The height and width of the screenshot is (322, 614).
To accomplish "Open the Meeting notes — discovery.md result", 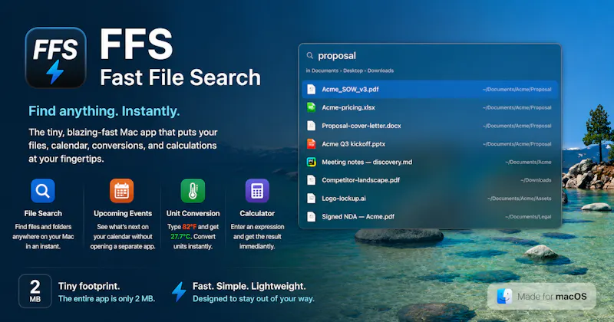I will 430,162.
